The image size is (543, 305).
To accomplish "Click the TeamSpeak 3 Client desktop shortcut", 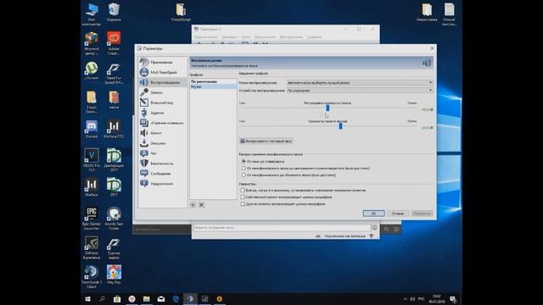I will tap(92, 277).
